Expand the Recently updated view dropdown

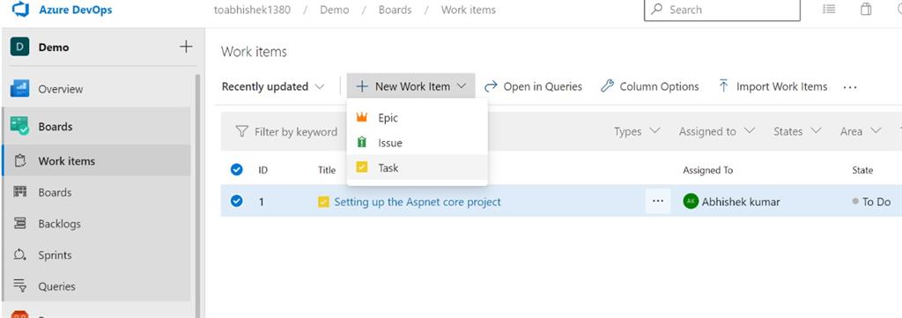pos(273,86)
